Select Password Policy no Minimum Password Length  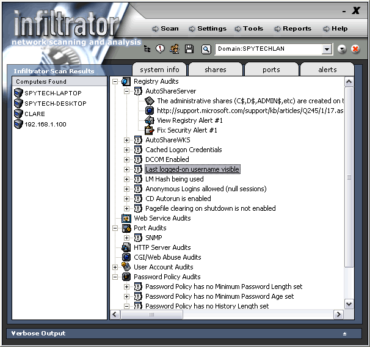[223, 287]
